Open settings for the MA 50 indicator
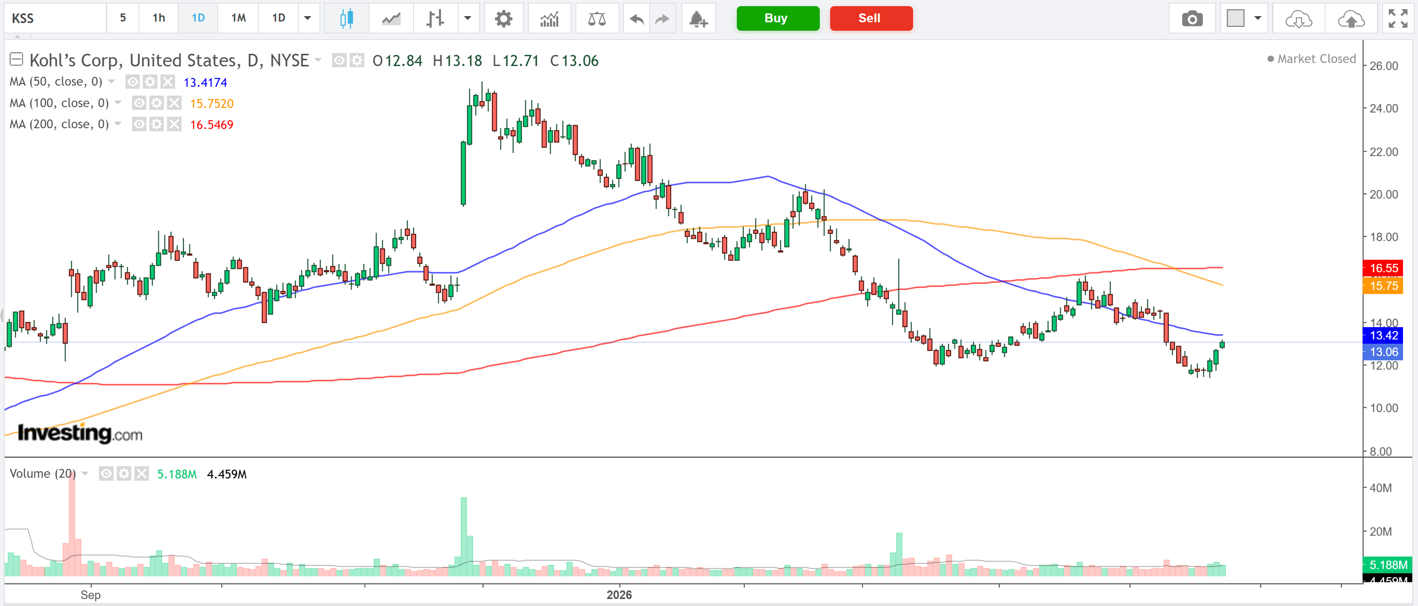1418x606 pixels. pyautogui.click(x=150, y=82)
